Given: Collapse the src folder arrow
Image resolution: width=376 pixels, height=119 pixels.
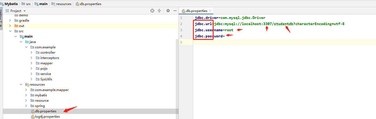Looking at the screenshot, I should pyautogui.click(x=10, y=31).
